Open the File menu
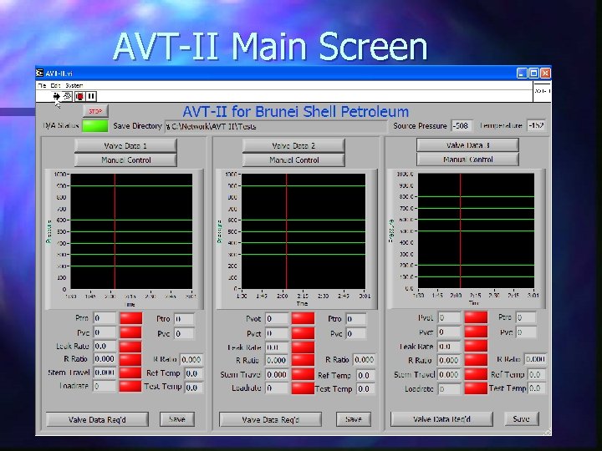602x451 pixels. [x=42, y=85]
